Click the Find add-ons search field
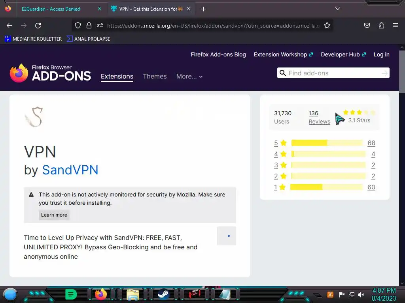Viewport: 405px width, 303px height. click(333, 73)
